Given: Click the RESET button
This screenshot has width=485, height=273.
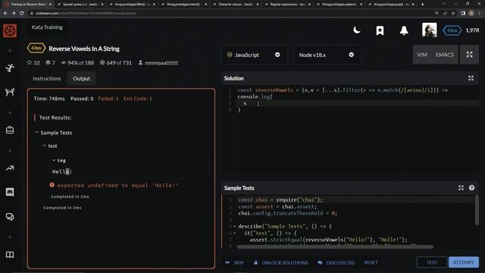Looking at the screenshot, I should (371, 262).
